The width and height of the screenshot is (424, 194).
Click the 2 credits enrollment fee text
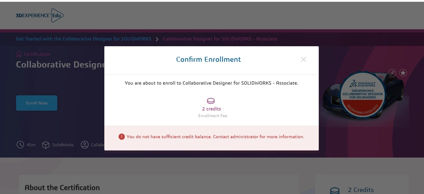click(211, 109)
